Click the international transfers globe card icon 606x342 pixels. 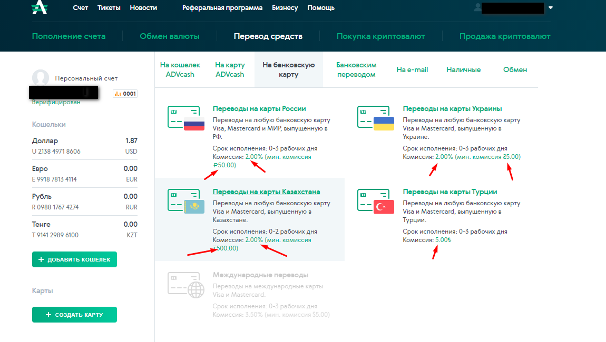click(186, 285)
